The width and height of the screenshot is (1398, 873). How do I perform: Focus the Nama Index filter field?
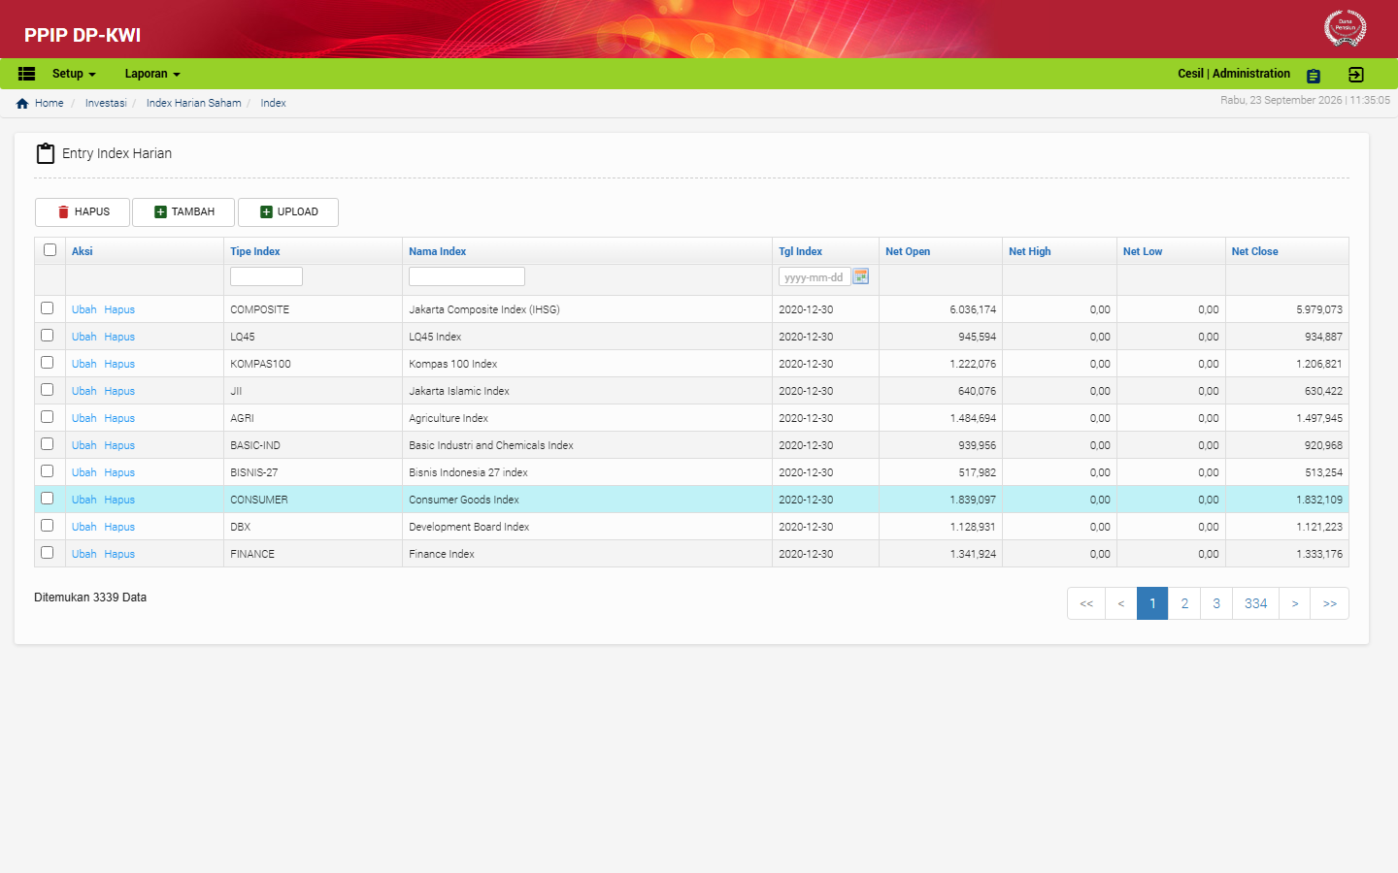[x=467, y=276]
